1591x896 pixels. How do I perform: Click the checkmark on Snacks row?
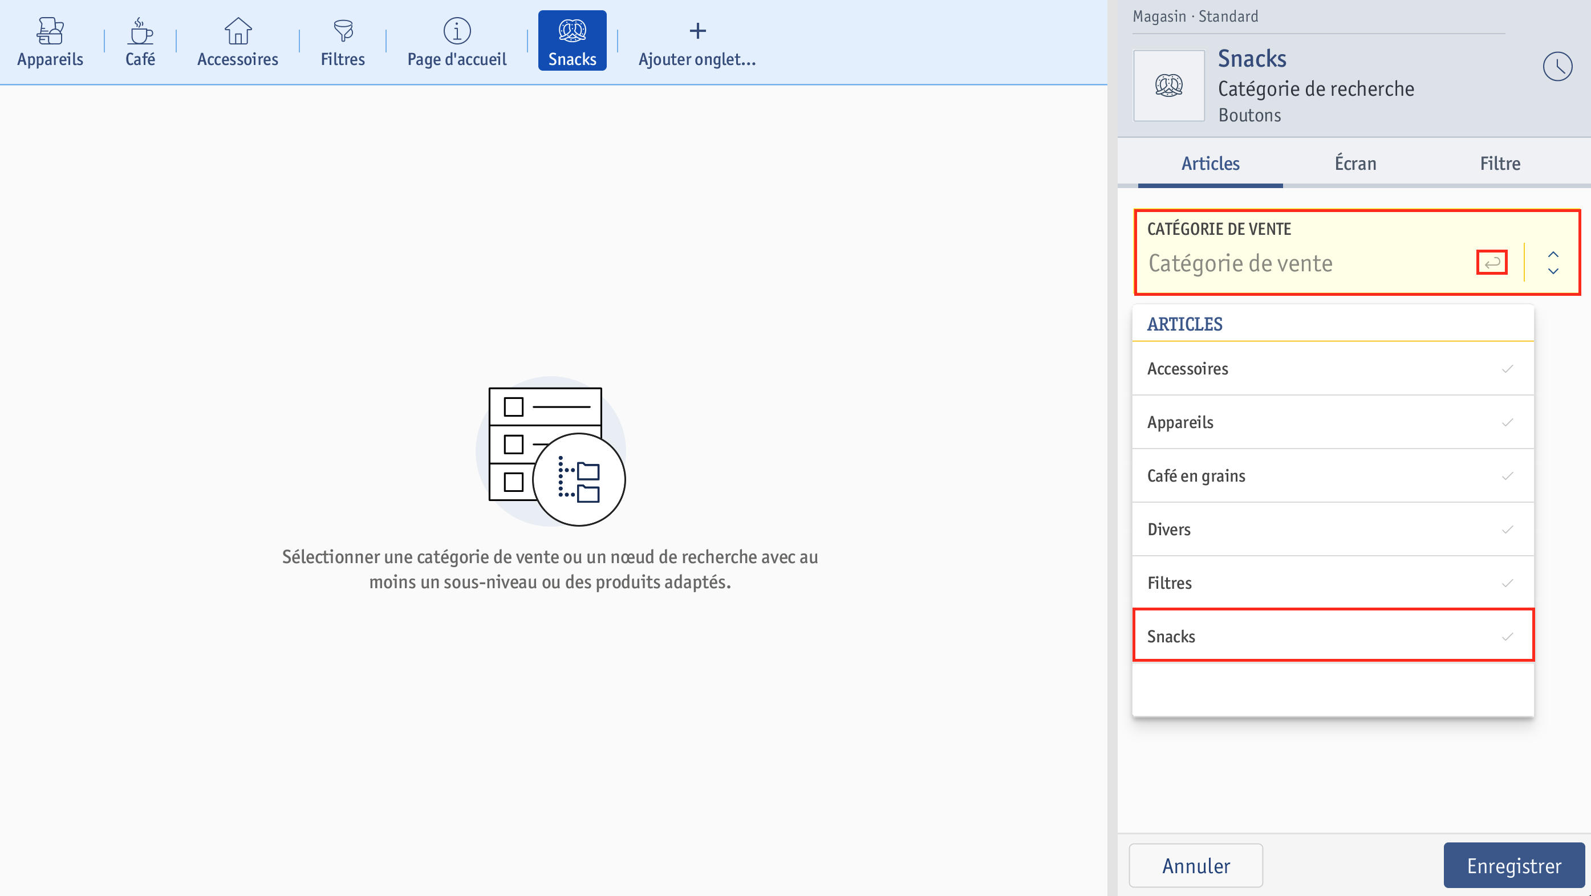[1508, 637]
